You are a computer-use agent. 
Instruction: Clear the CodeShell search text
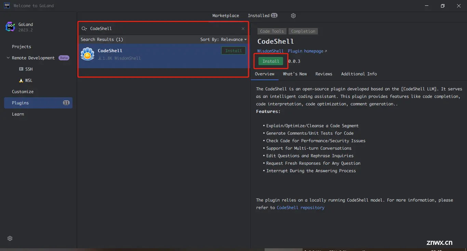pos(243,29)
